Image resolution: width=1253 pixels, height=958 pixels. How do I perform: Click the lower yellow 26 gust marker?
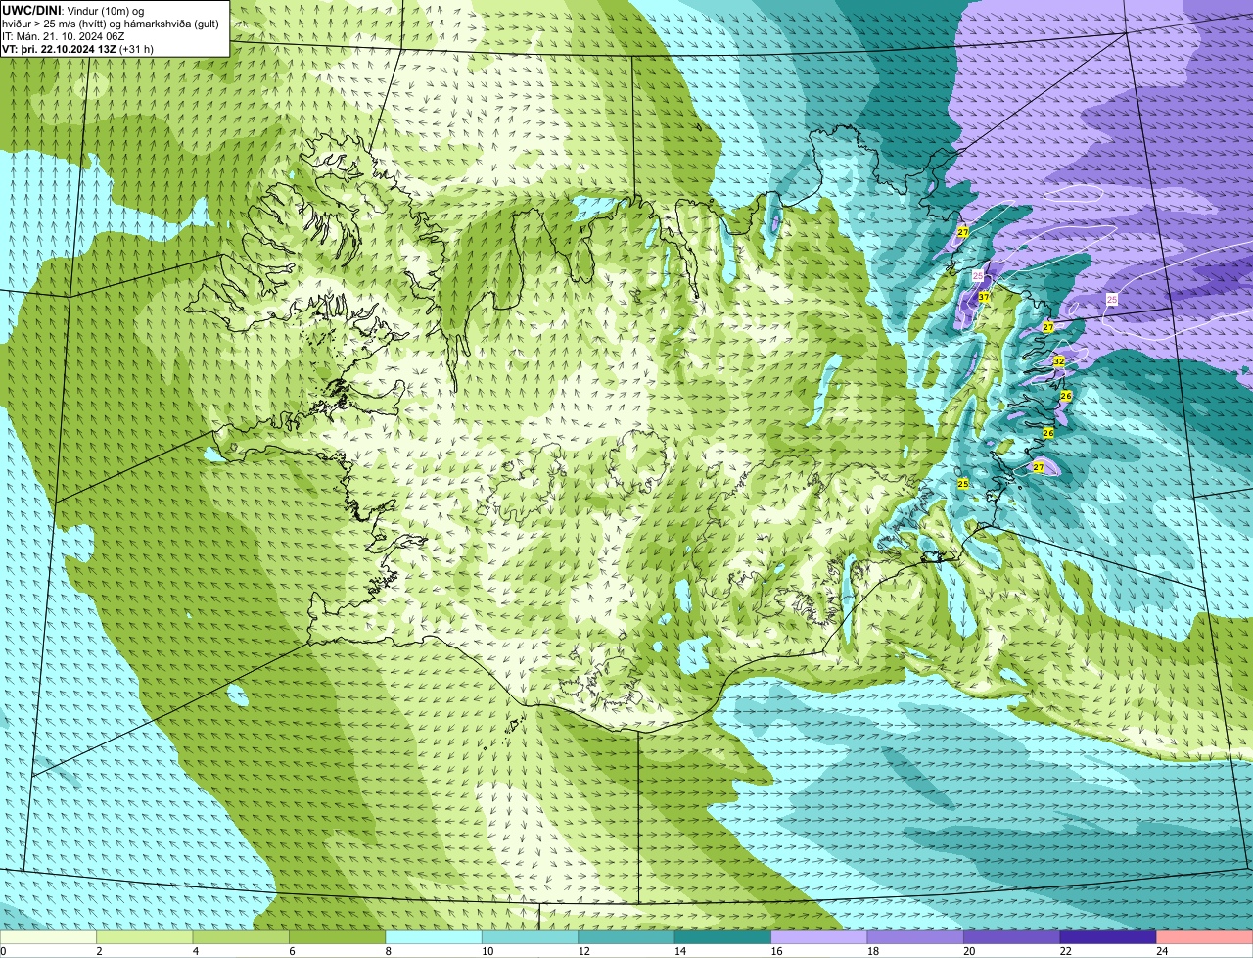(1048, 433)
